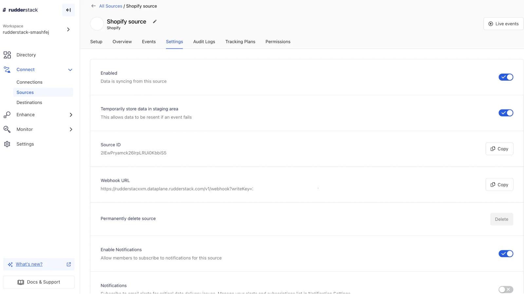Screen dimensions: 524x294
Task: Click the RudderStack logo
Action: point(20,10)
